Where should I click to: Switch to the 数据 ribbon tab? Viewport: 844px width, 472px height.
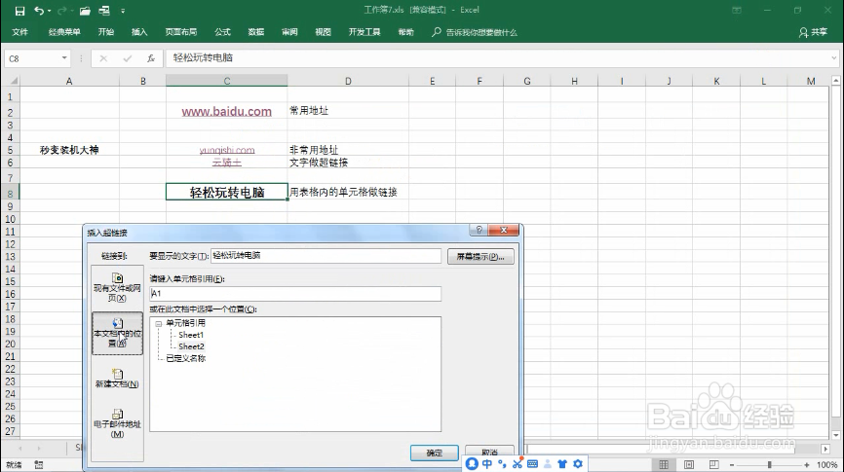[256, 32]
